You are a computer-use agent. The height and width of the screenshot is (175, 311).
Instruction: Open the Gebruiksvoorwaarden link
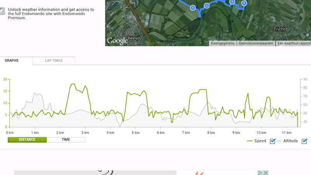click(256, 43)
